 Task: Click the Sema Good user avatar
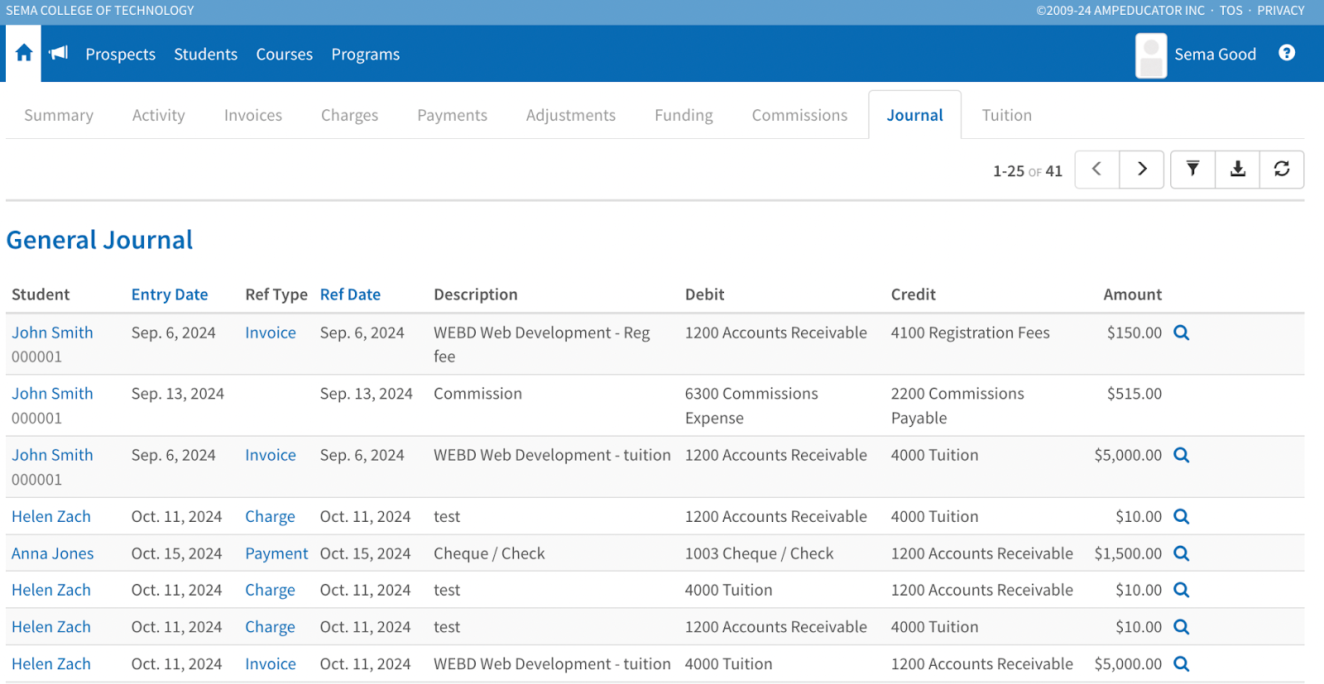pos(1151,55)
